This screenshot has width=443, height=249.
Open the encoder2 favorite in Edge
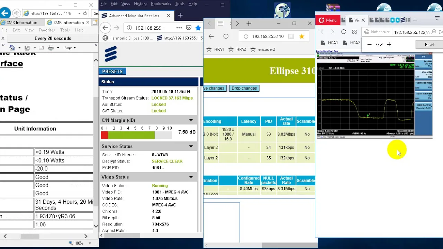point(263,49)
